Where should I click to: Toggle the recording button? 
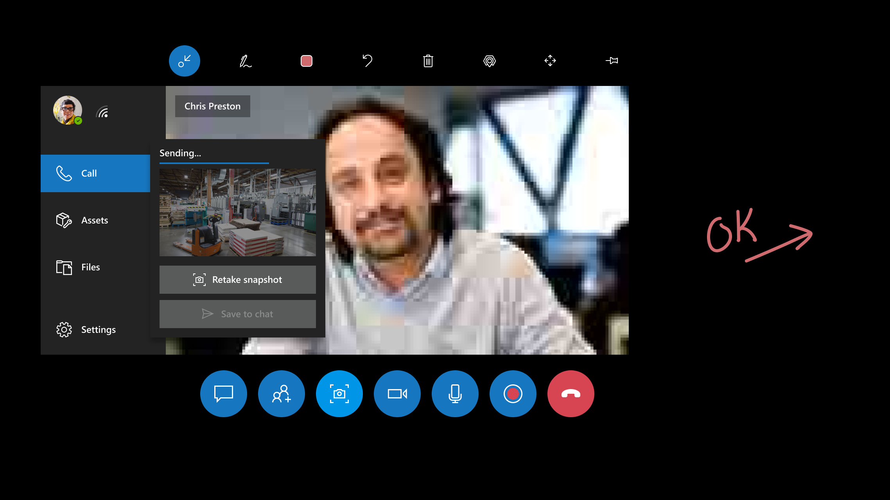(x=512, y=393)
